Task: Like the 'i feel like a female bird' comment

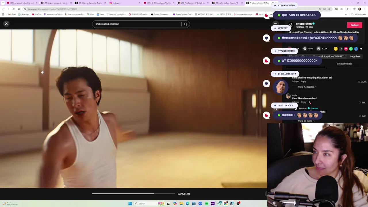Action: pyautogui.click(x=360, y=103)
